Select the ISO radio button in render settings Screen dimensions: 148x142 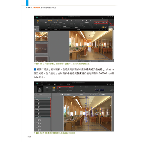[95, 23]
